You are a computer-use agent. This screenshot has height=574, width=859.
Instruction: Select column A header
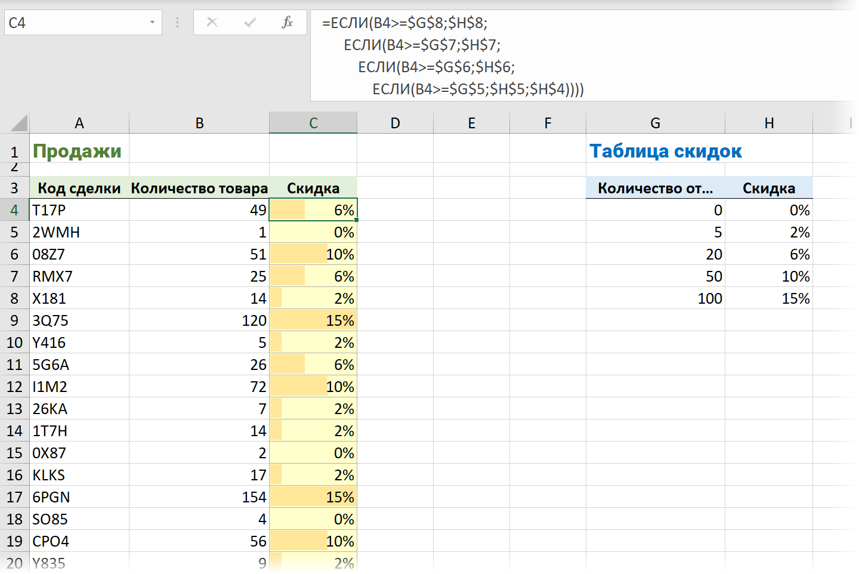[79, 123]
